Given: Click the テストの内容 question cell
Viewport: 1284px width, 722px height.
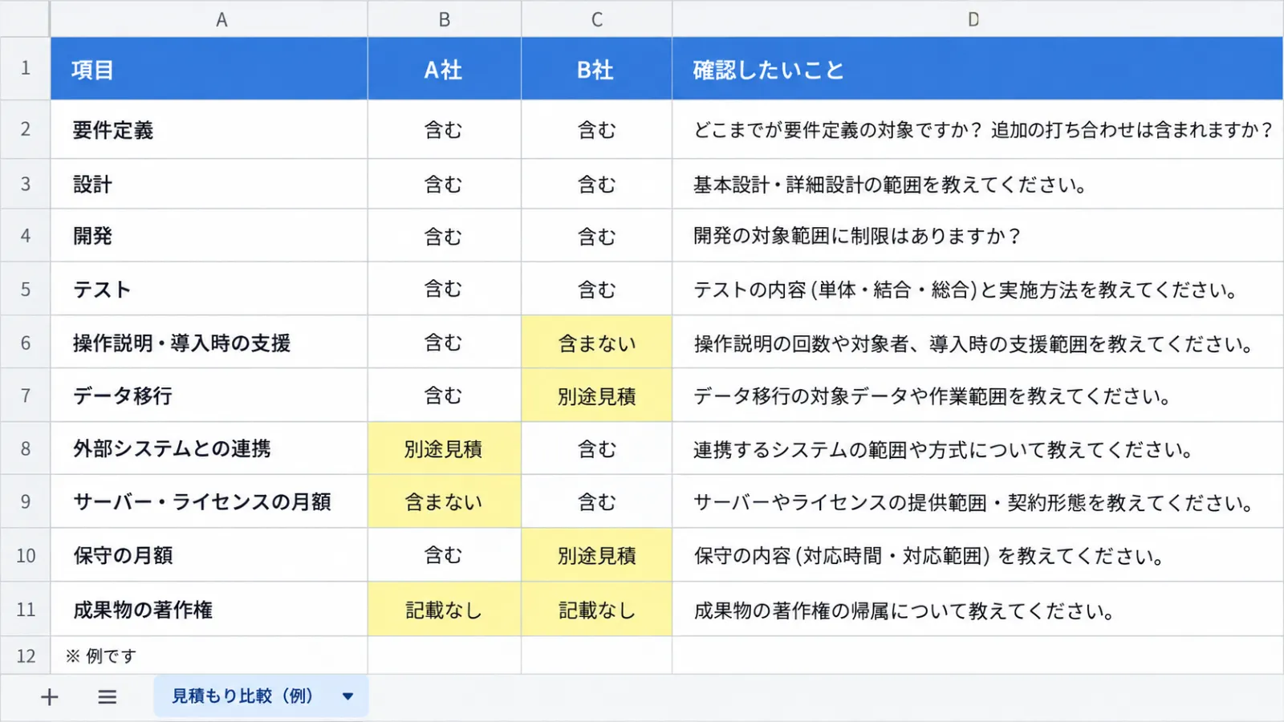Looking at the screenshot, I should click(x=977, y=289).
